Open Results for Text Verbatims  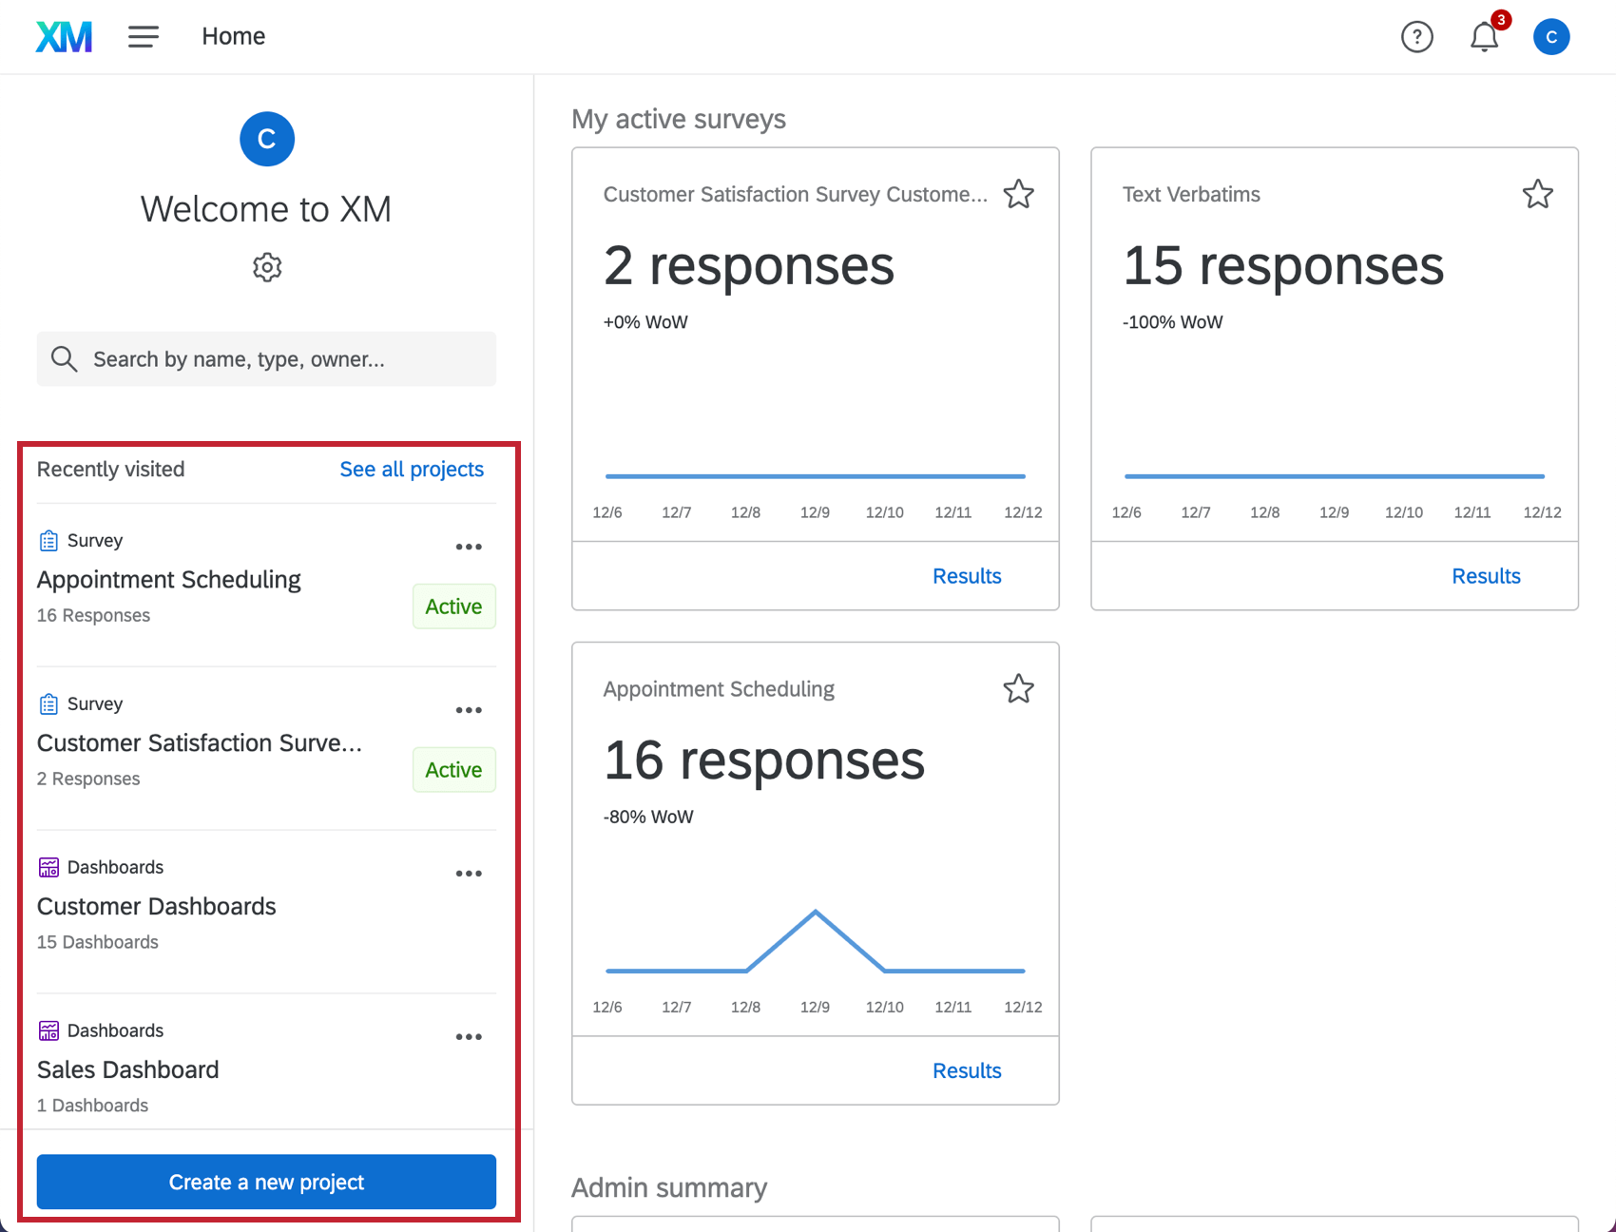coord(1486,575)
